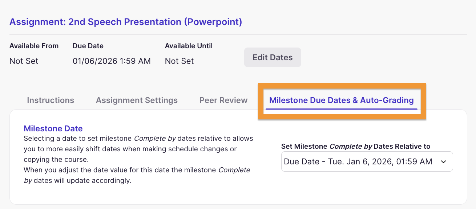Click the Not Set value under Available From
This screenshot has width=476, height=209.
(24, 61)
